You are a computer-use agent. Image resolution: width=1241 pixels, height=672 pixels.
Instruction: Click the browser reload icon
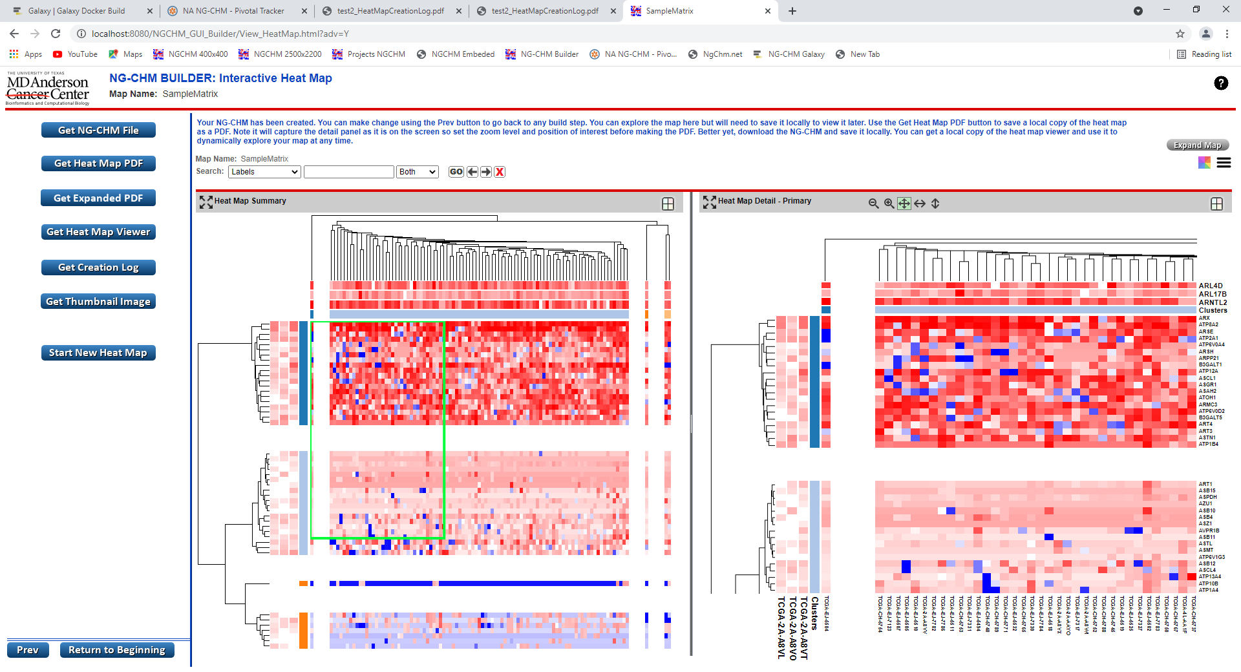pos(56,34)
